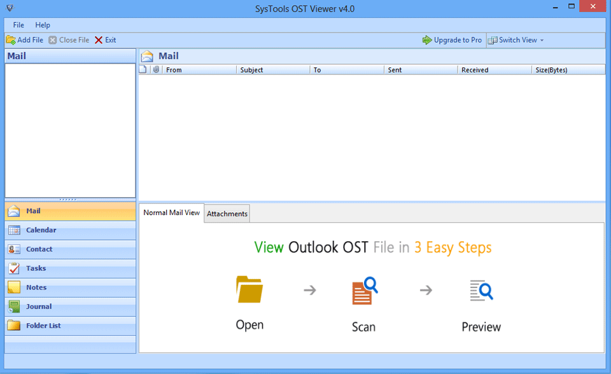Open the Tasks section
The image size is (611, 374).
coord(70,268)
